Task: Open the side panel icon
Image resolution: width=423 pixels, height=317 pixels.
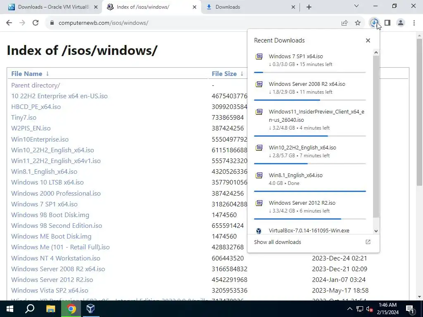Action: click(x=387, y=23)
